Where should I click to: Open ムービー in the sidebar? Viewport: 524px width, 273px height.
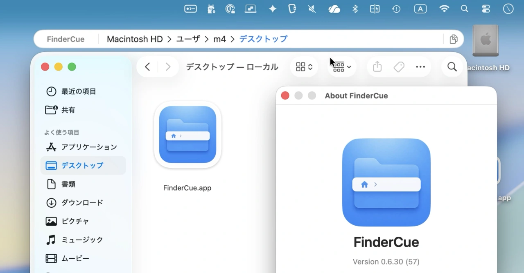83,258
